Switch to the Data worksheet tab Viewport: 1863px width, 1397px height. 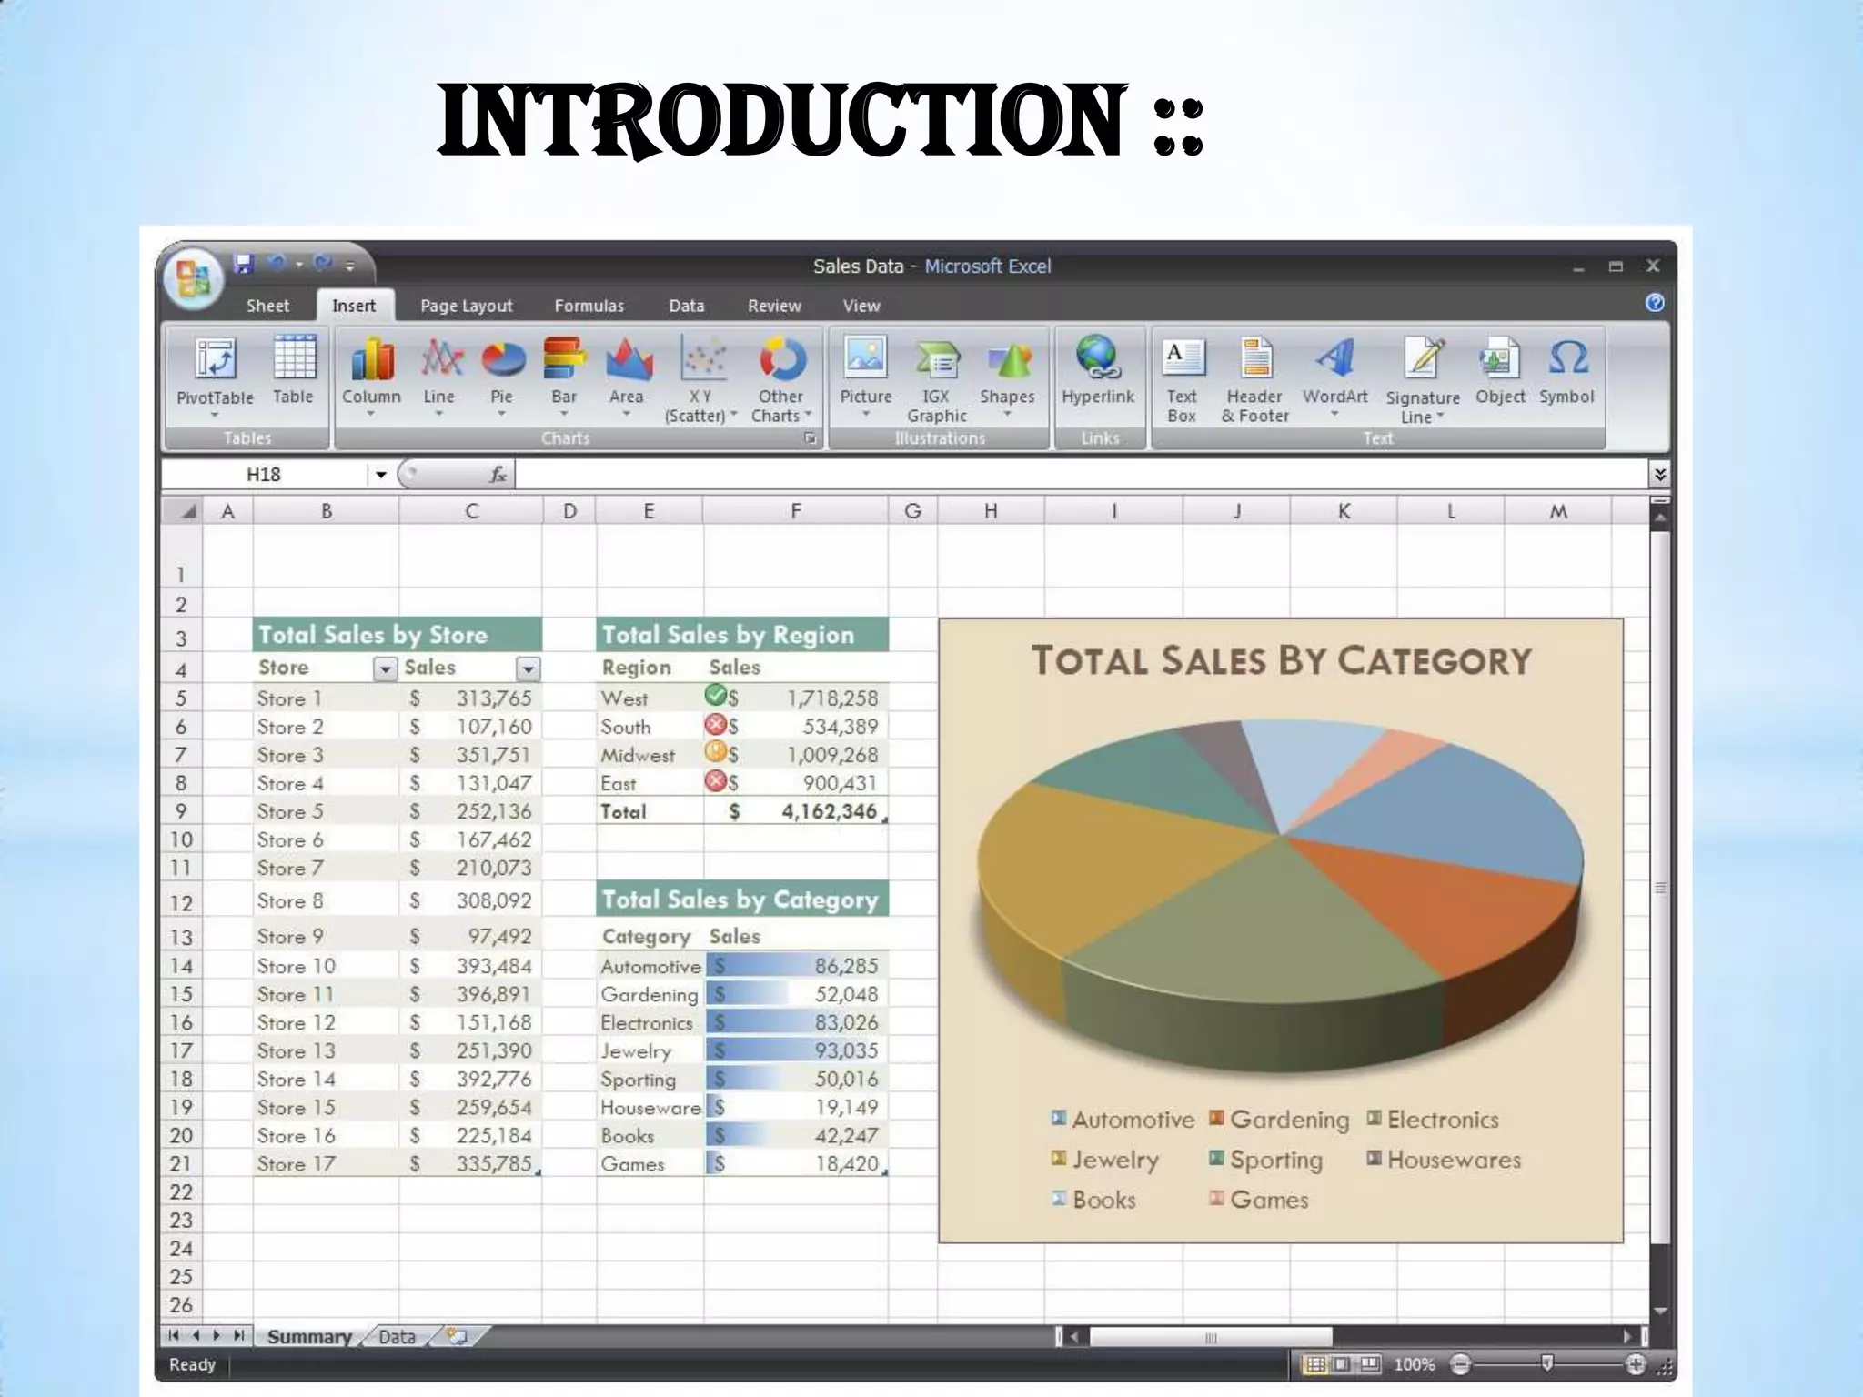tap(397, 1336)
